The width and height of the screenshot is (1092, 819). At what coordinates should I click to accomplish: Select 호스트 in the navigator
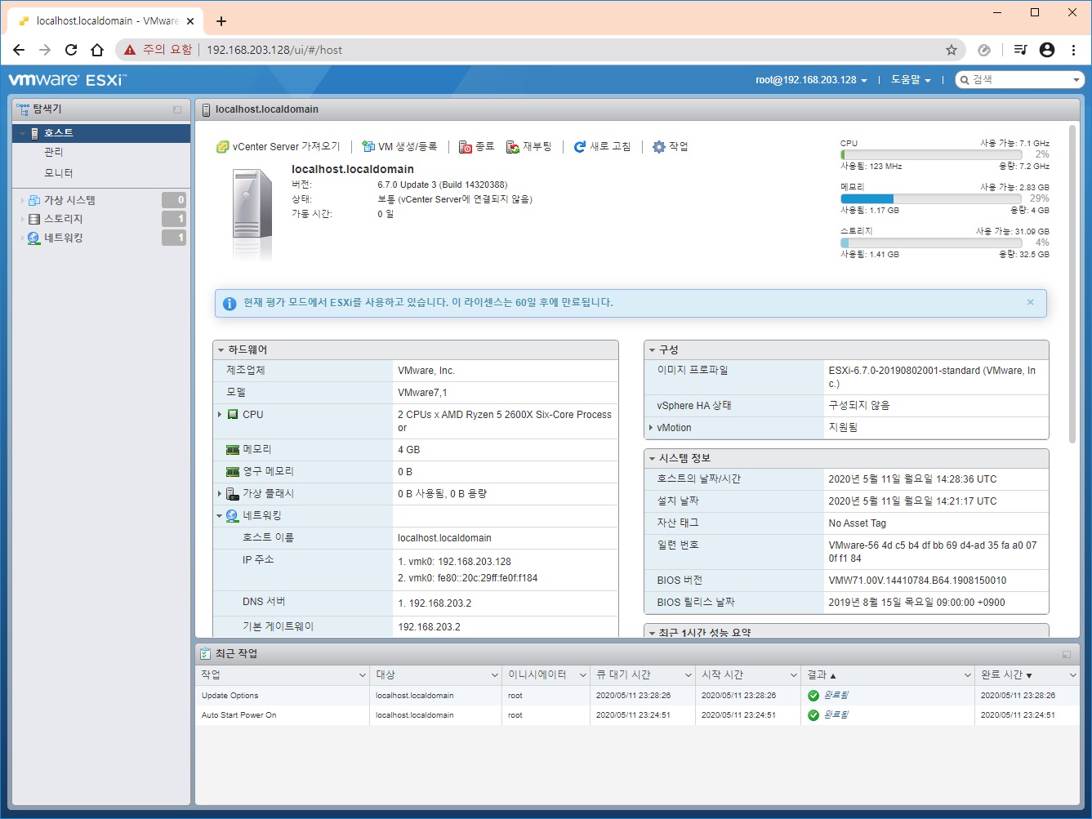[x=101, y=133]
